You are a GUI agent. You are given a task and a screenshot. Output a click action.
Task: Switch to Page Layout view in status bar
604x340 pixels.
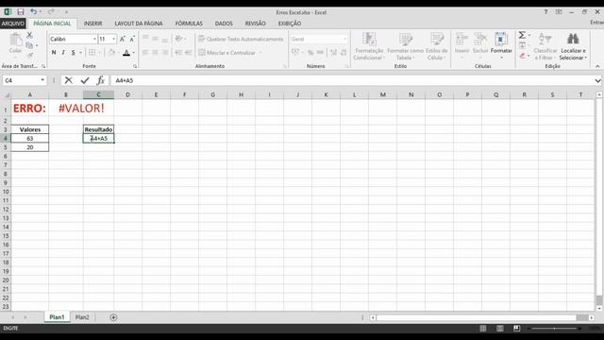(x=500, y=328)
